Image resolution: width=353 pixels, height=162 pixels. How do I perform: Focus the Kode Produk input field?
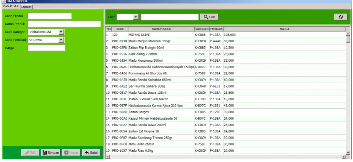pyautogui.click(x=50, y=16)
